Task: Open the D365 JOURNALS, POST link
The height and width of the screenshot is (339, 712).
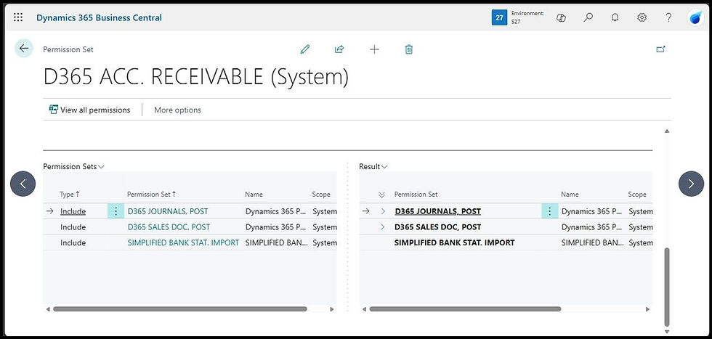Action: pos(168,211)
